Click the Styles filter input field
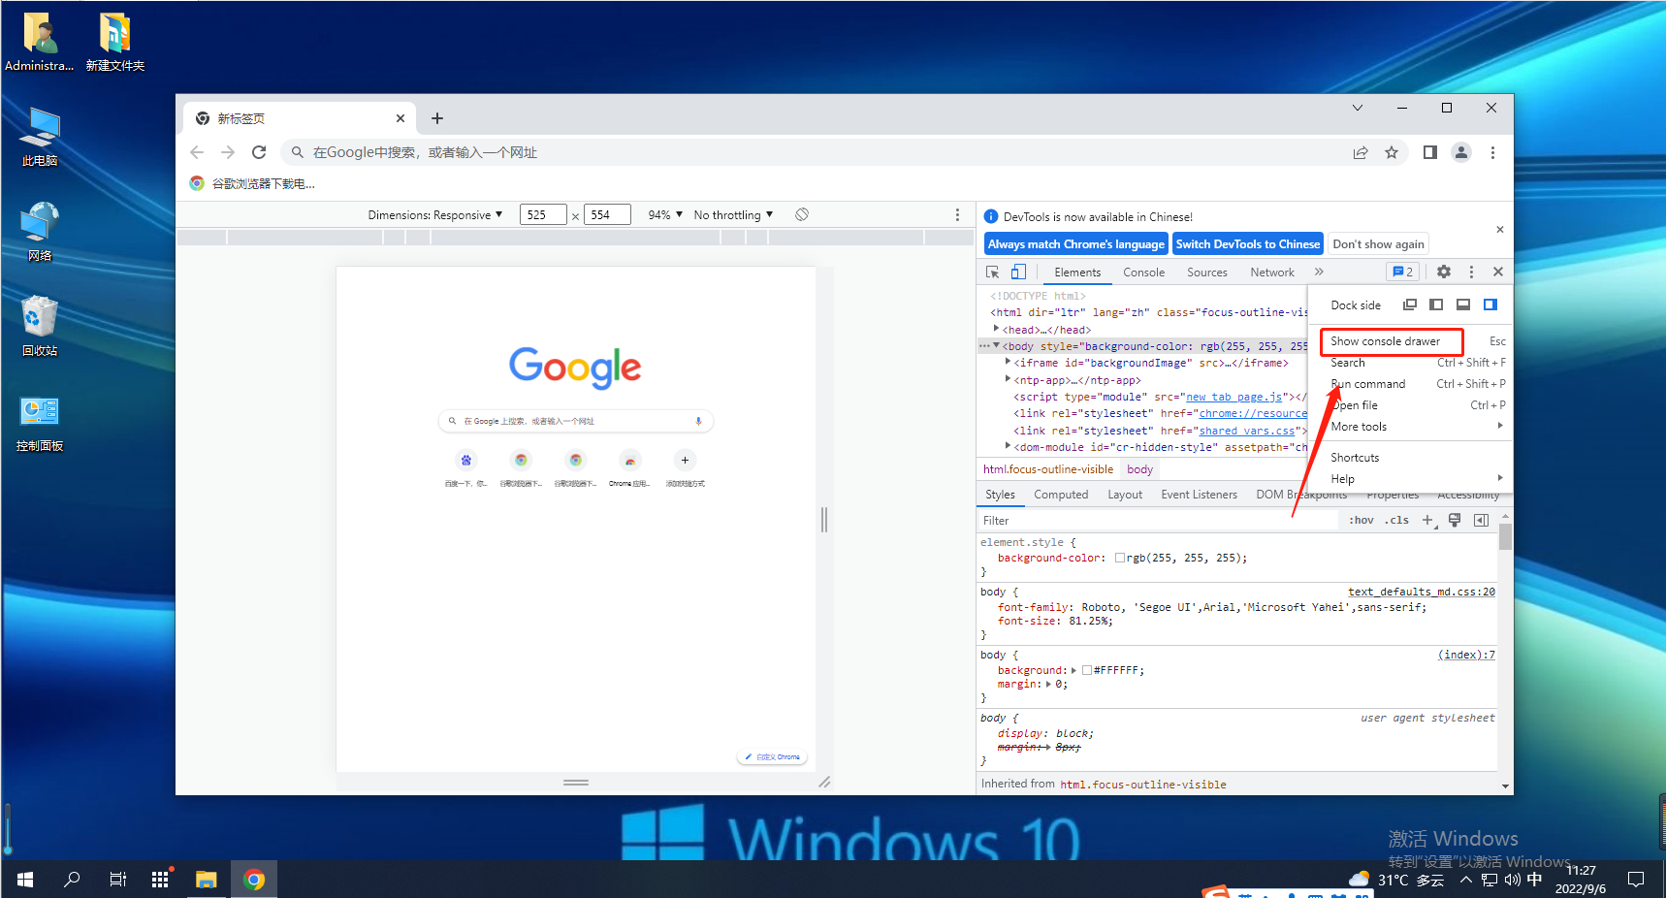Screen dimensions: 1666x898 coord(1154,521)
